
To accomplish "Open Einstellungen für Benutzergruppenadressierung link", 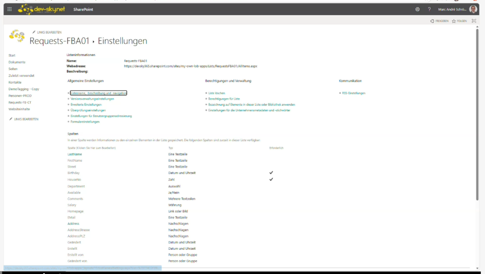I will click(101, 116).
